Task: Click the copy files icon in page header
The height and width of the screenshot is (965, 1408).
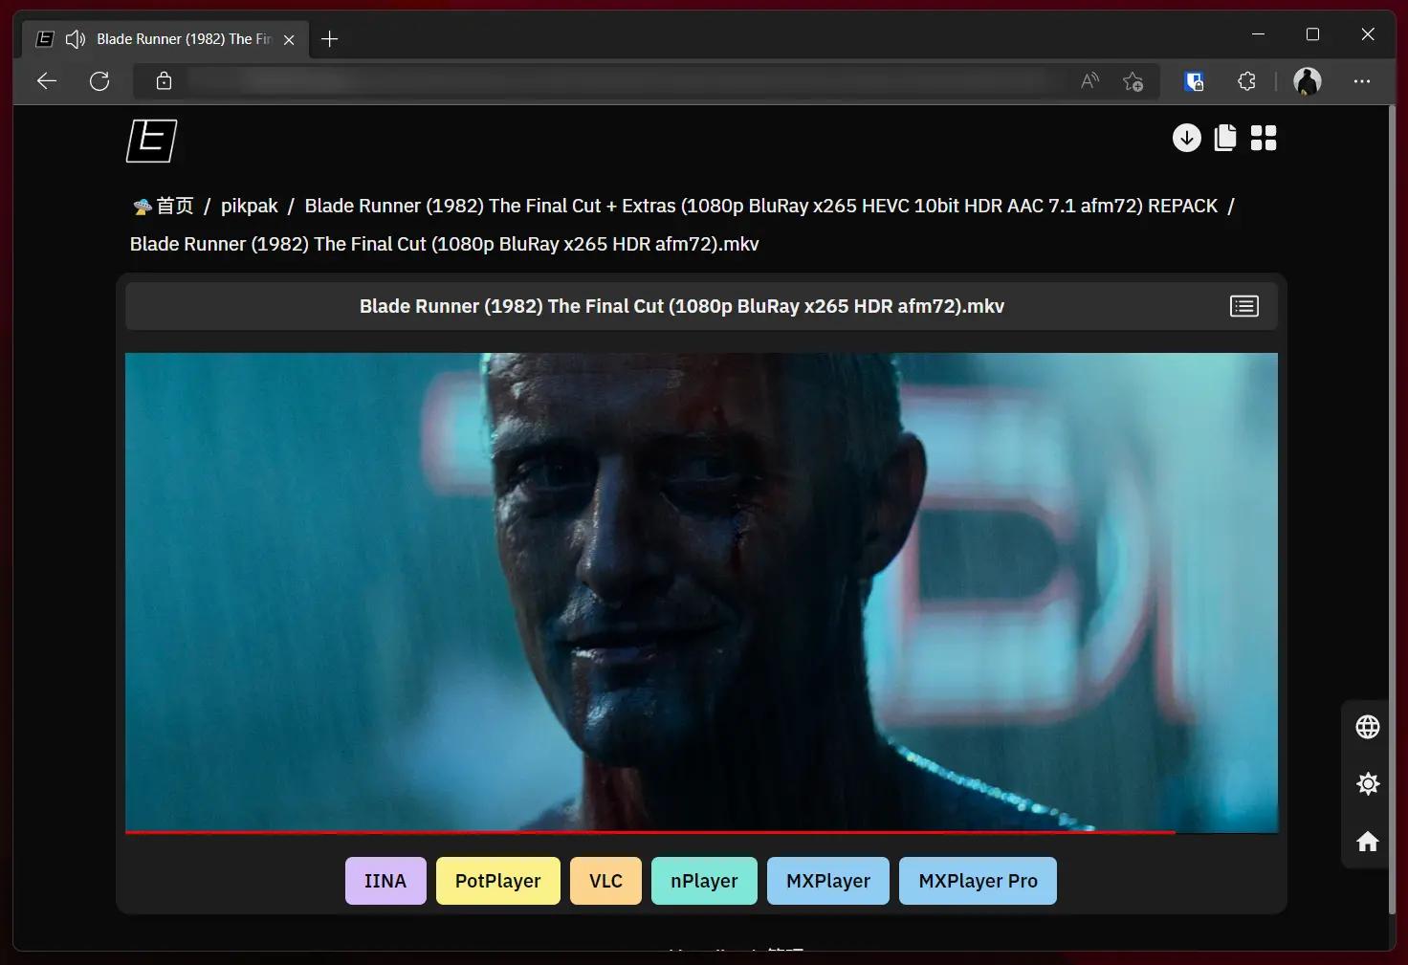Action: coord(1225,138)
